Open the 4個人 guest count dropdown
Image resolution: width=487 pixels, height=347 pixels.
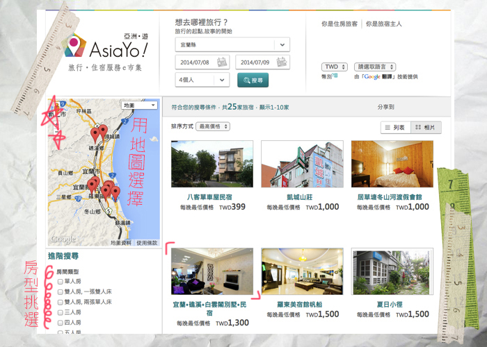click(x=202, y=80)
